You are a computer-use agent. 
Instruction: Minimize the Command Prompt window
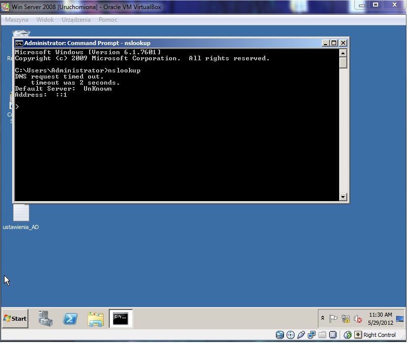coord(325,43)
